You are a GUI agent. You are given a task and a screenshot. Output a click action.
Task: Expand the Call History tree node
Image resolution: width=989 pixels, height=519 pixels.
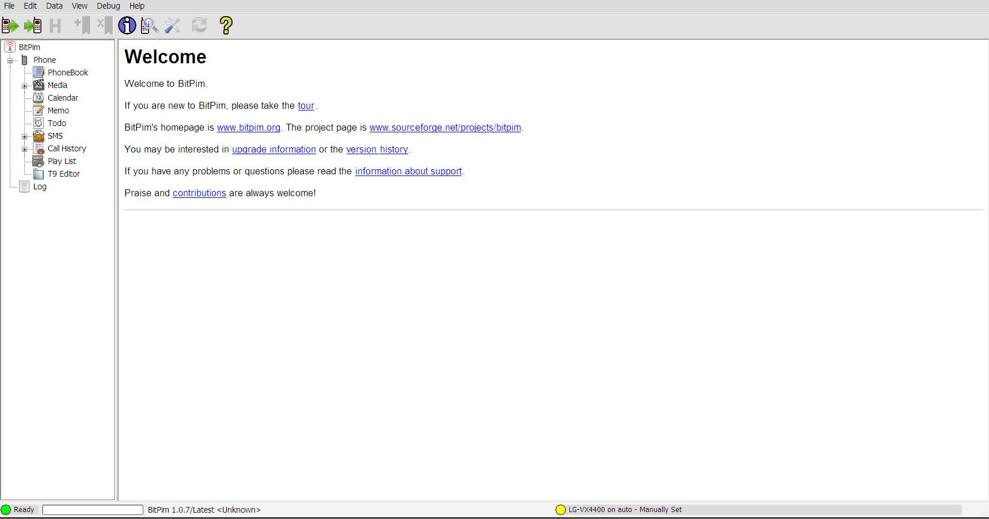click(24, 149)
